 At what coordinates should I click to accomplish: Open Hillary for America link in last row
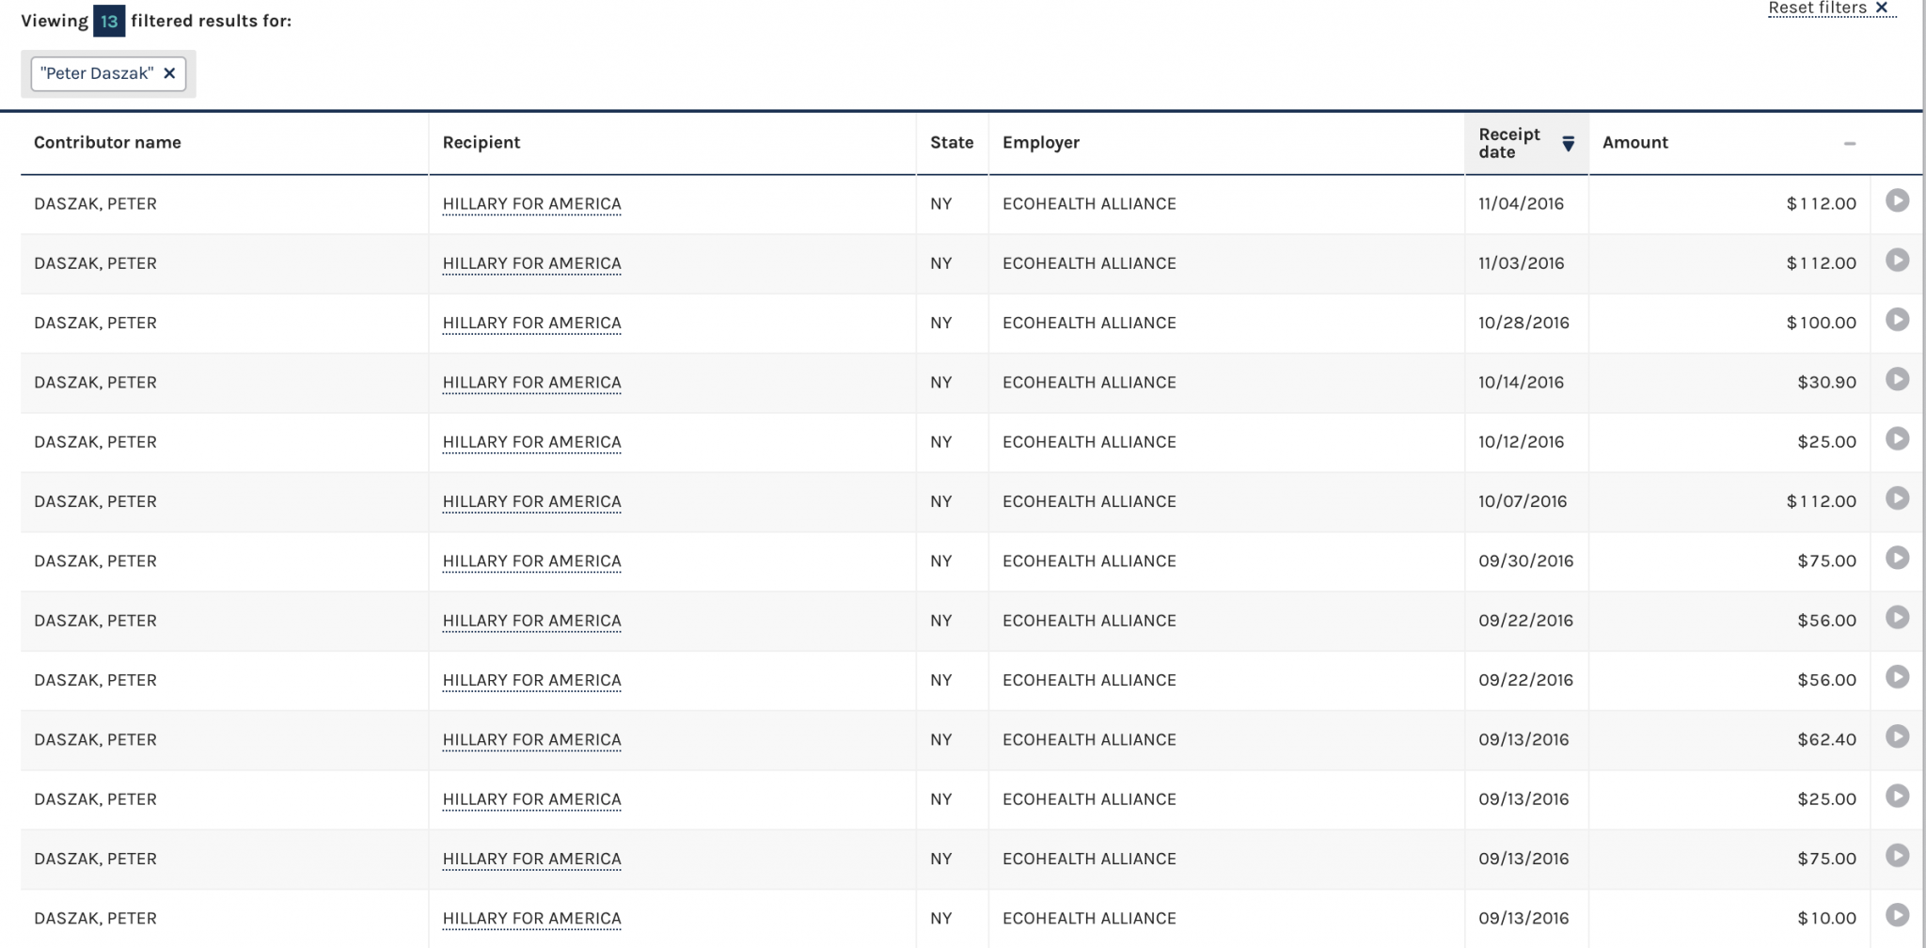point(531,919)
